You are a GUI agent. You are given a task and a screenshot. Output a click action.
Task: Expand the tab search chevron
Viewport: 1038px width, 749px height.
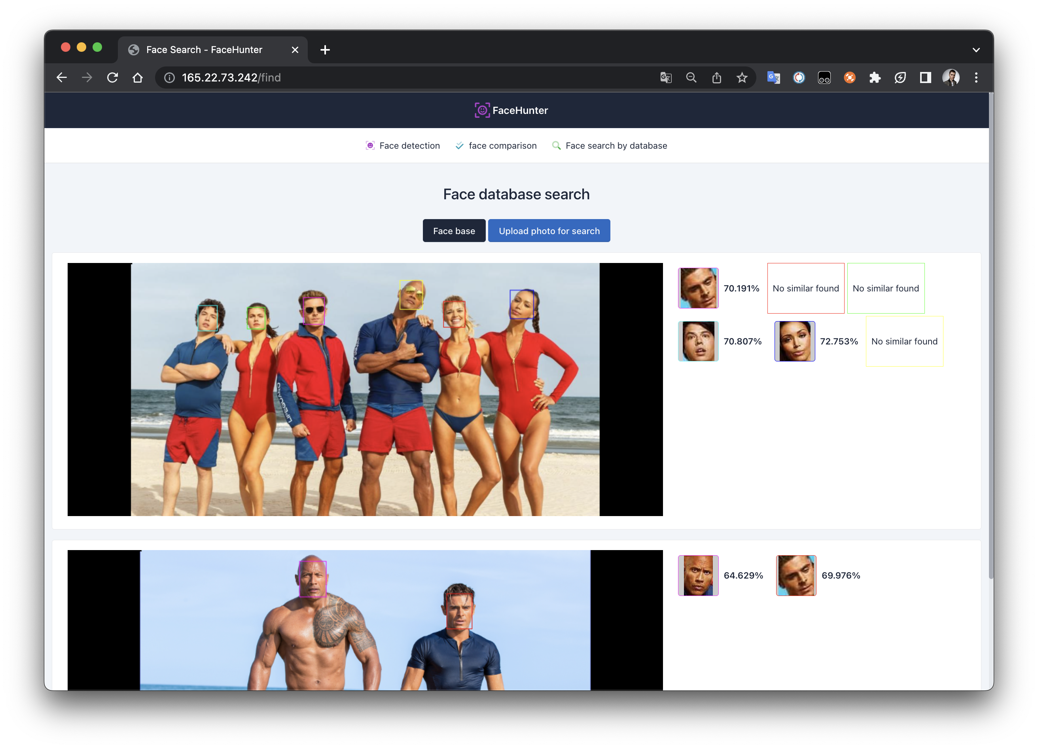pos(976,50)
